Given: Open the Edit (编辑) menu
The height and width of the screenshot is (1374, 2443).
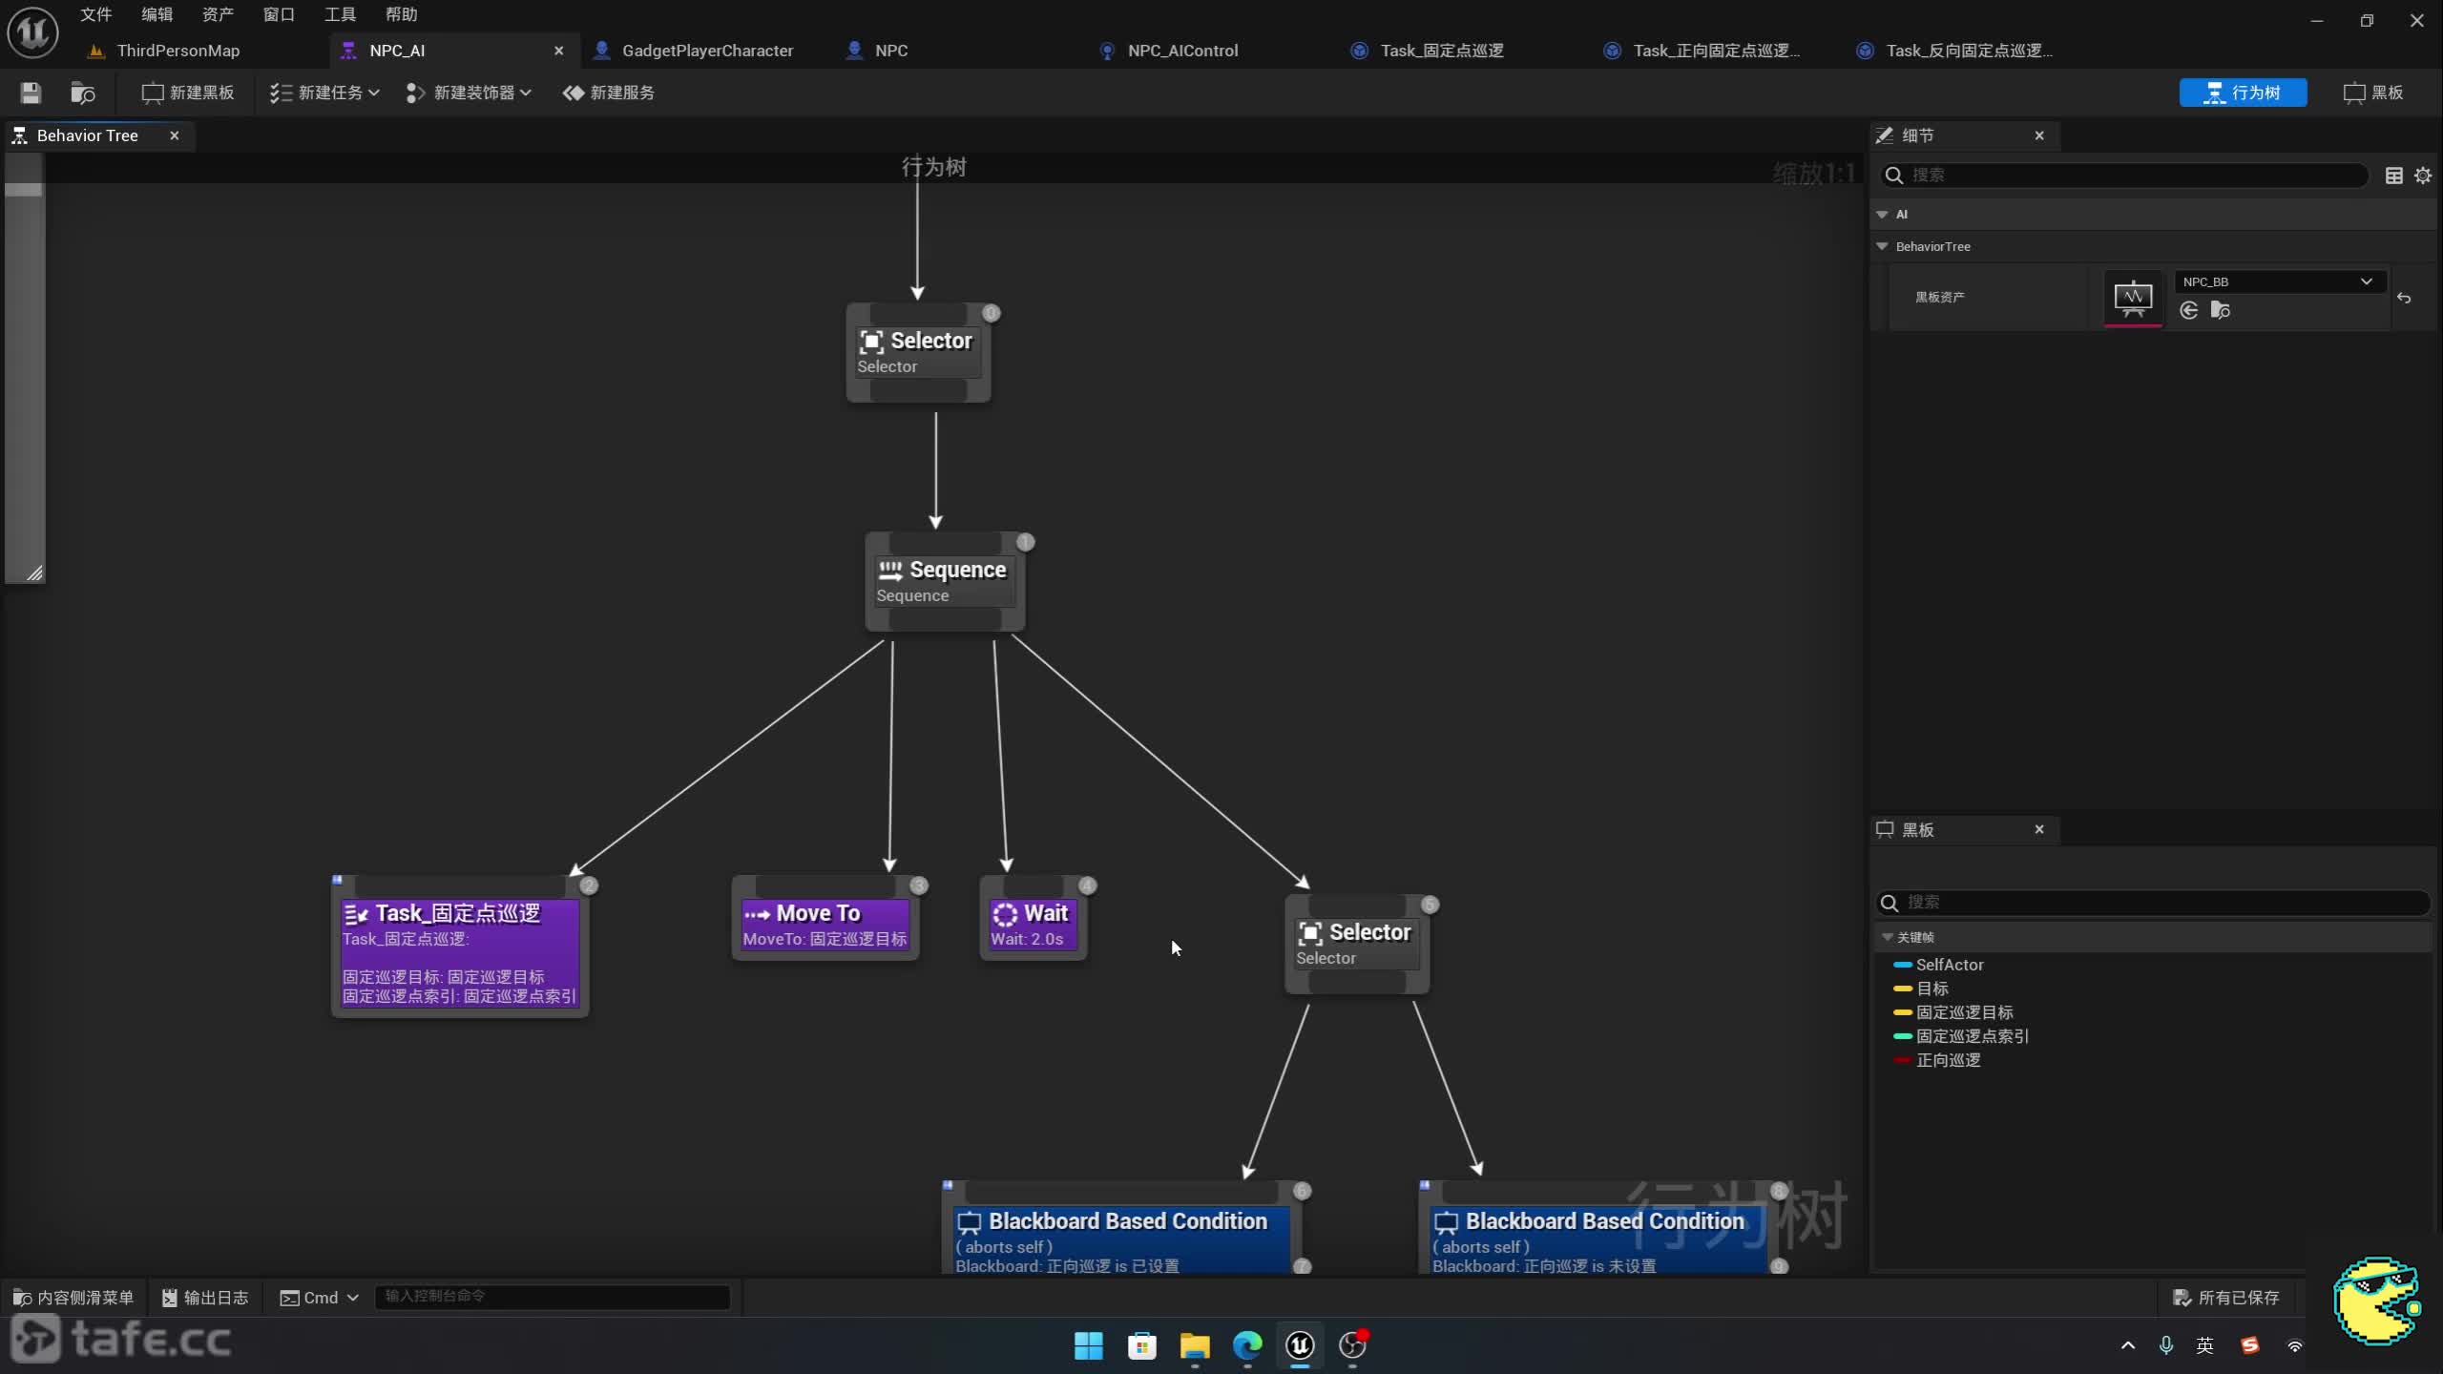Looking at the screenshot, I should click(157, 14).
